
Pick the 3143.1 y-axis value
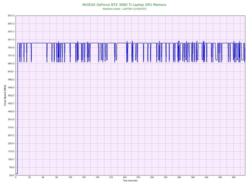pyautogui.click(x=11, y=127)
